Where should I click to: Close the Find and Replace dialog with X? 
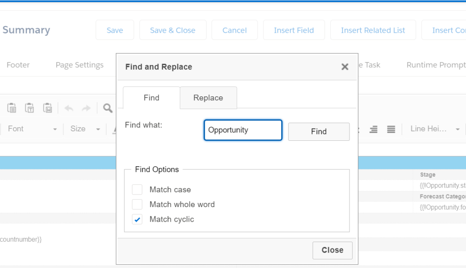pos(344,67)
